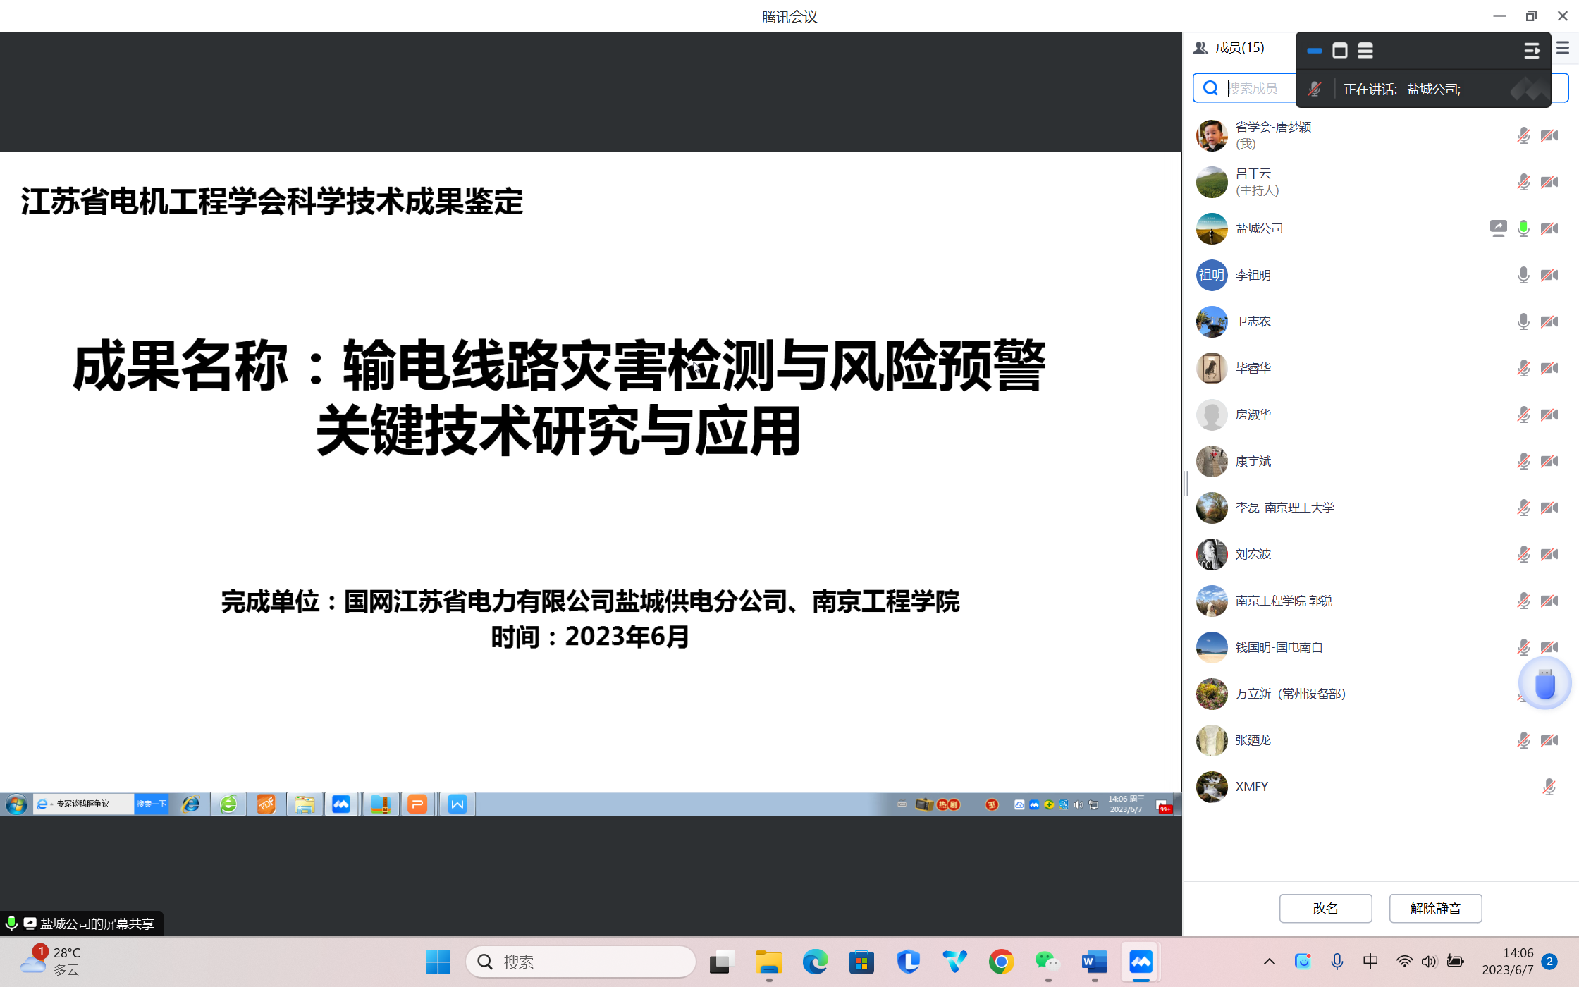The height and width of the screenshot is (987, 1579).
Task: Open File Explorer from the Windows taskbar
Action: (768, 962)
